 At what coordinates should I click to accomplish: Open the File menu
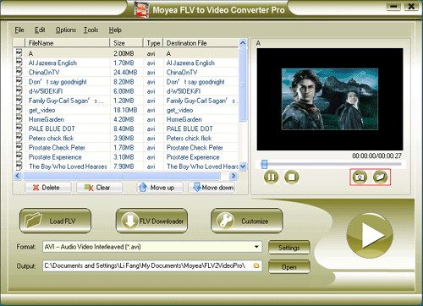pyautogui.click(x=19, y=30)
